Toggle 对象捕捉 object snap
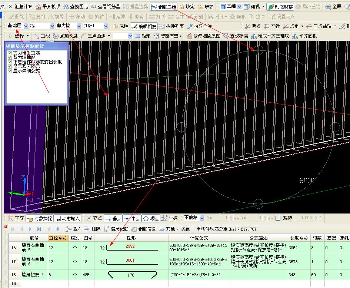Screen dimensions: 350x288 coord(40,218)
